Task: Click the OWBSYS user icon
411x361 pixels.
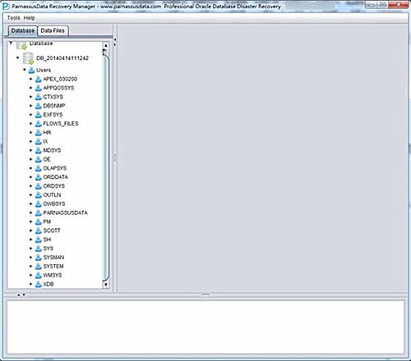Action: point(39,204)
